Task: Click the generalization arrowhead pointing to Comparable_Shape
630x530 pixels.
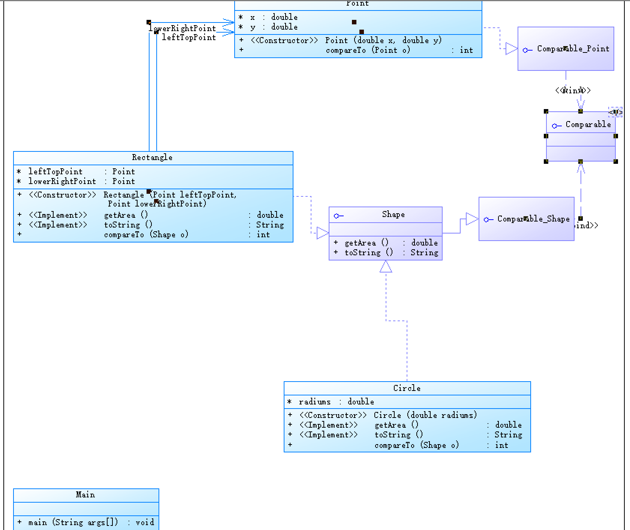Action: [x=472, y=219]
